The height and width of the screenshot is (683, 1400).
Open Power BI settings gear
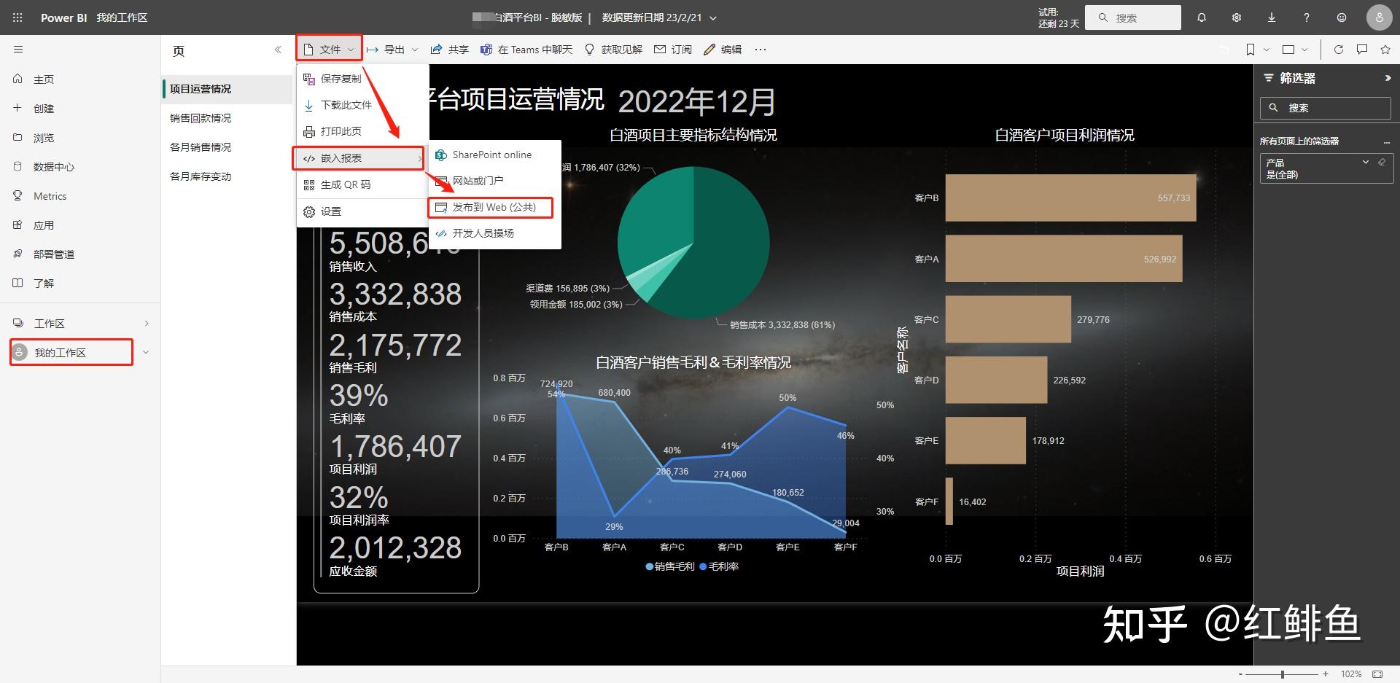(x=1236, y=17)
